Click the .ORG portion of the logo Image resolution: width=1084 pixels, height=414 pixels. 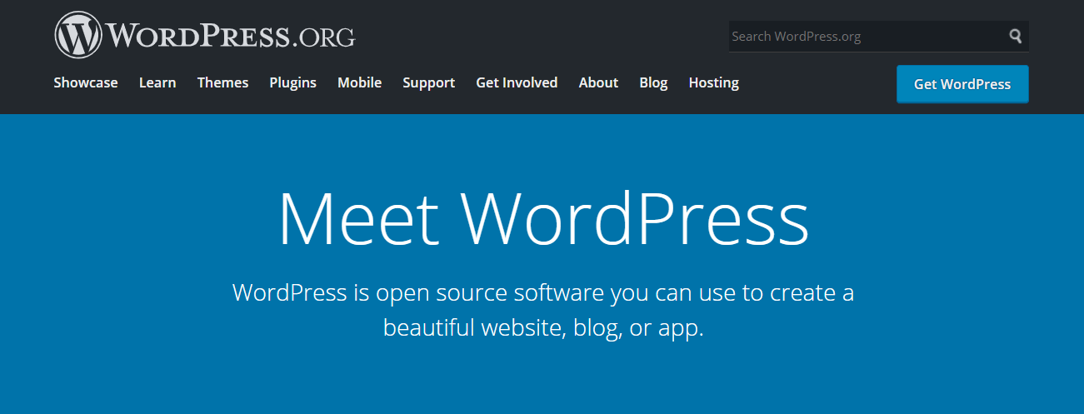(324, 37)
